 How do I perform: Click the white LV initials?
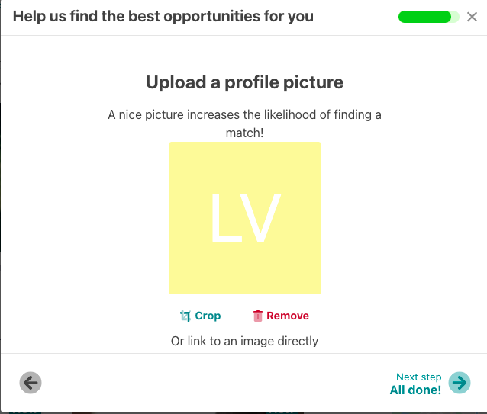(x=245, y=218)
